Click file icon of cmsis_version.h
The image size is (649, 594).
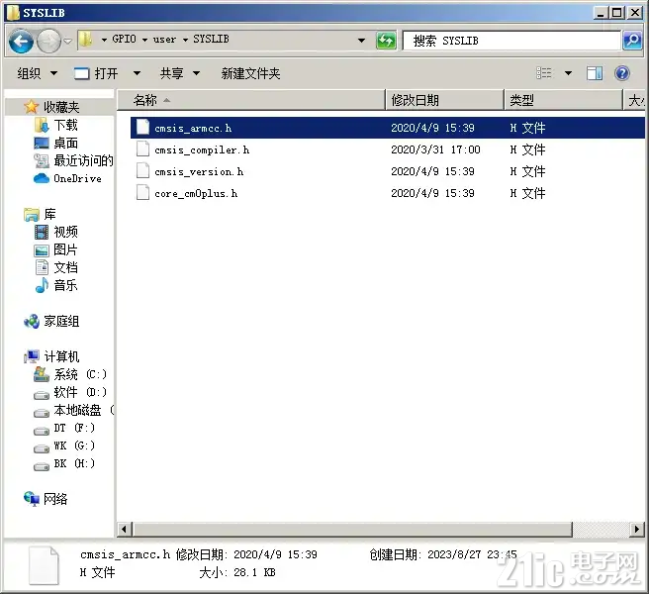142,170
